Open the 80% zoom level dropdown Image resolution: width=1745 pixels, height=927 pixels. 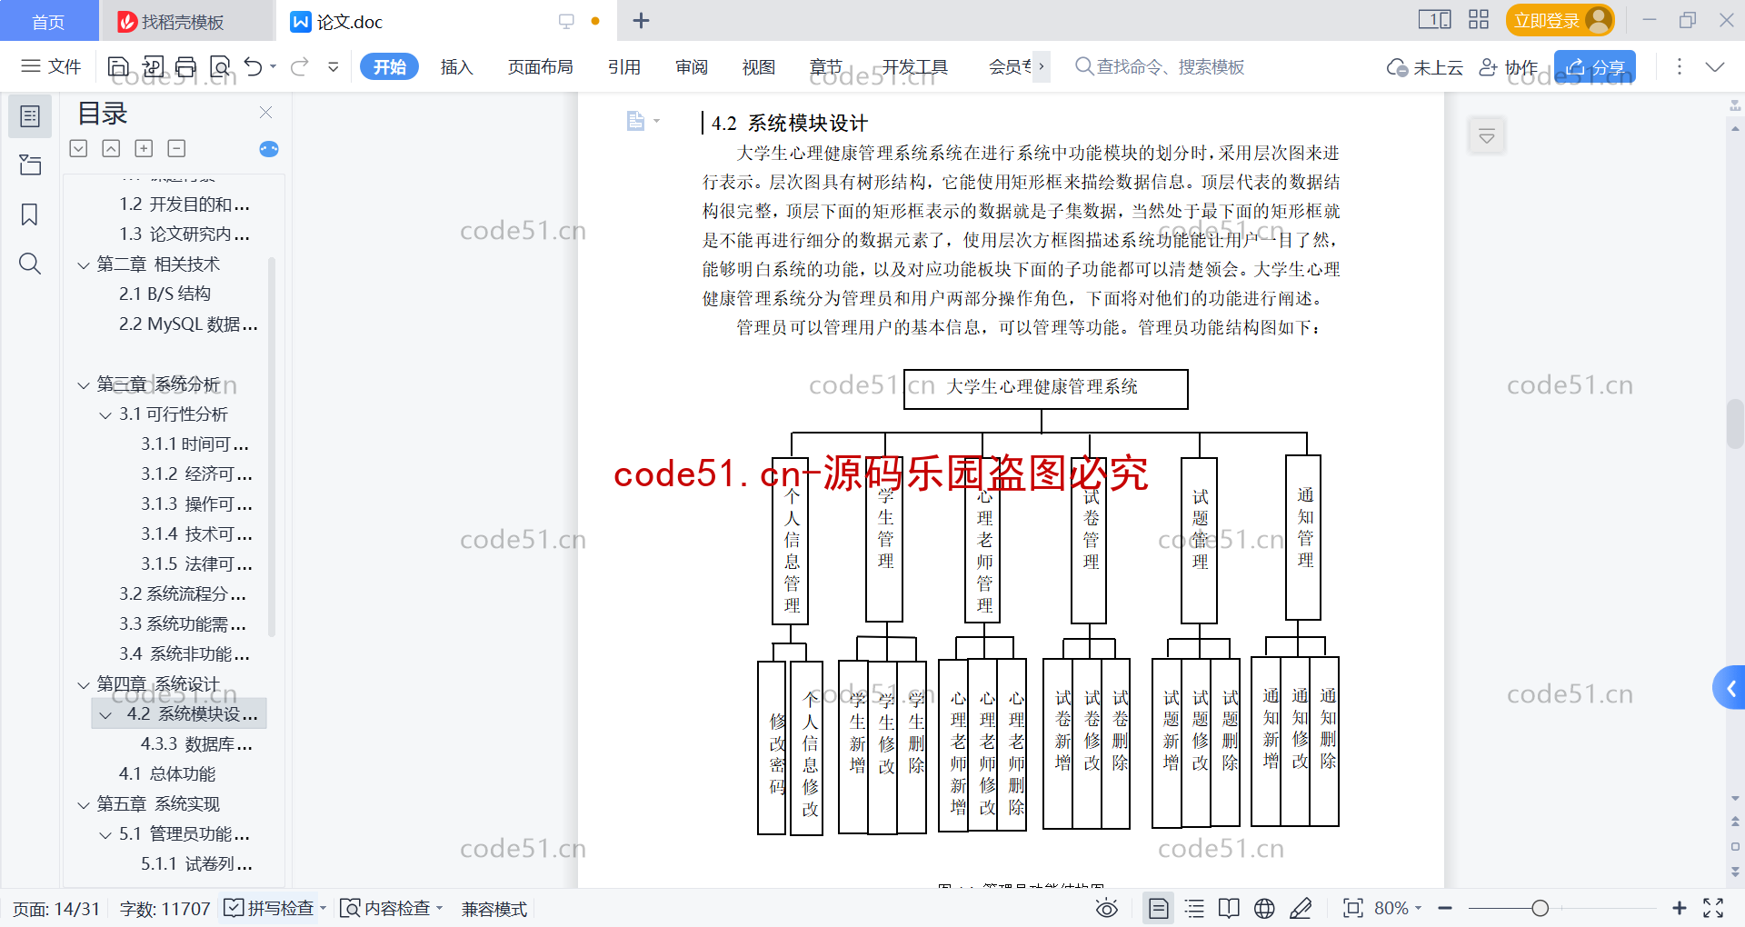(x=1398, y=908)
